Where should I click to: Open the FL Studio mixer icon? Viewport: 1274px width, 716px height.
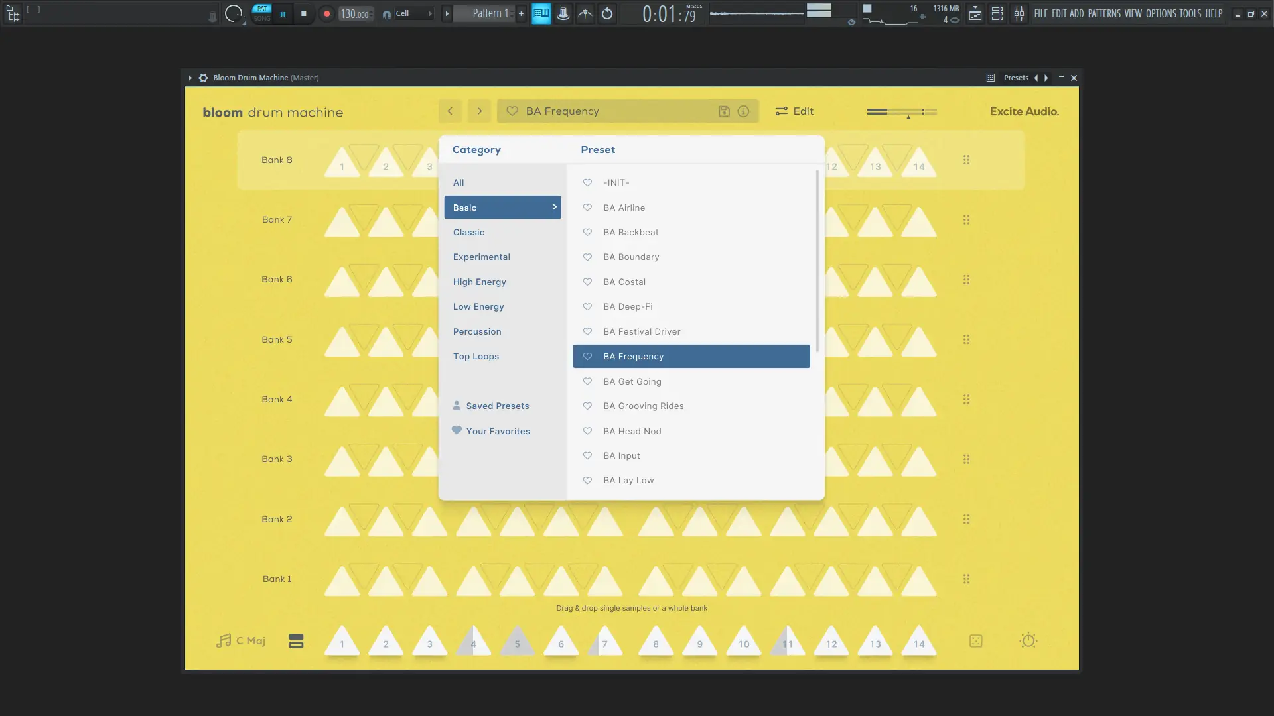pos(1019,13)
